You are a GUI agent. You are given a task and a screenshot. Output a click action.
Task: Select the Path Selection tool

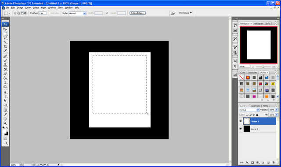point(5,101)
